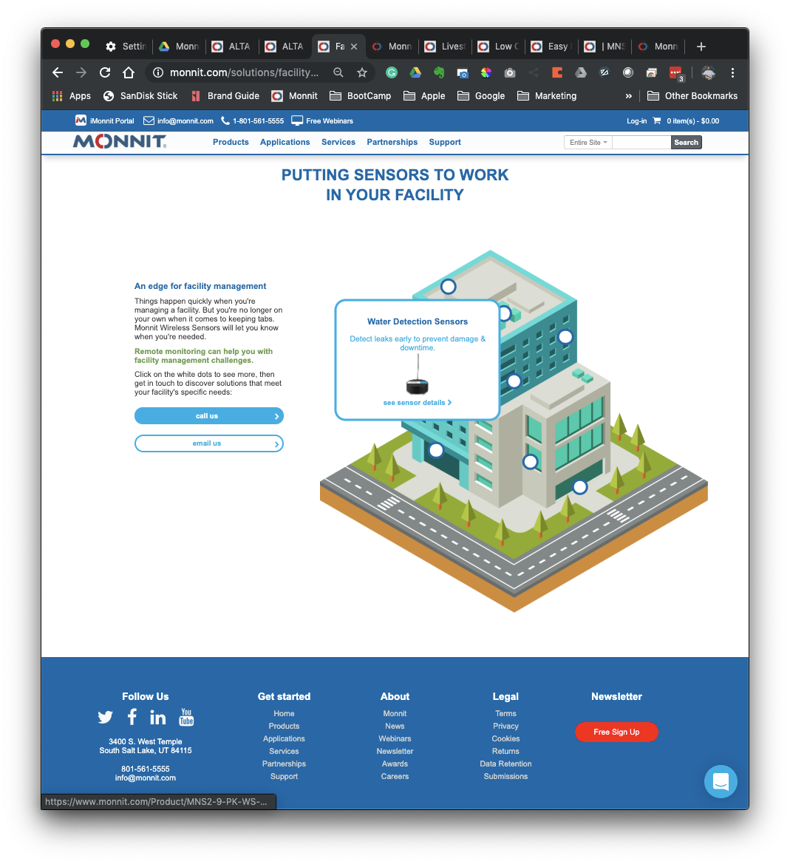Click the Free Sign Up button
The image size is (790, 864).
point(616,732)
